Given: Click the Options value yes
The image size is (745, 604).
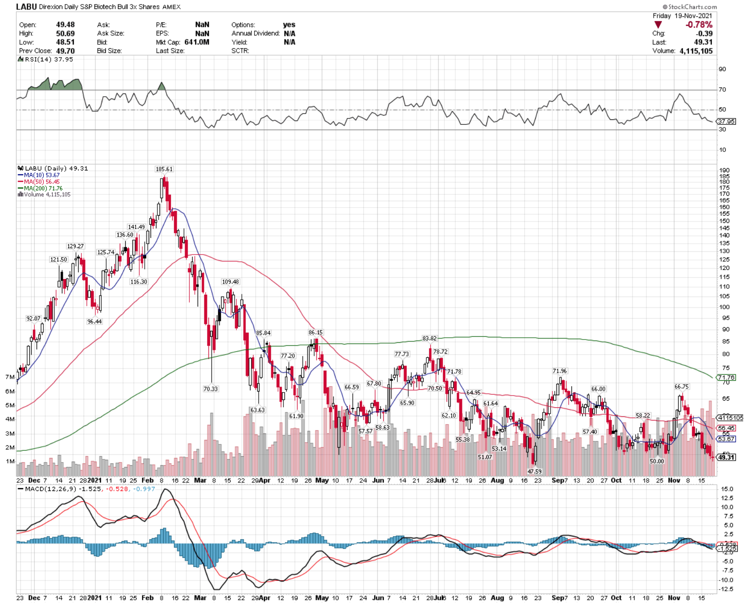Looking at the screenshot, I should 289,24.
